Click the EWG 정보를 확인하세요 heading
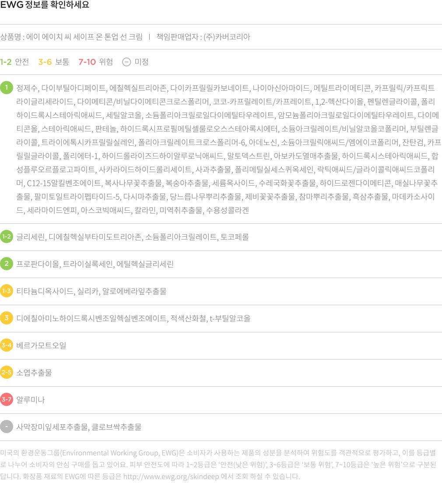 tap(45, 6)
